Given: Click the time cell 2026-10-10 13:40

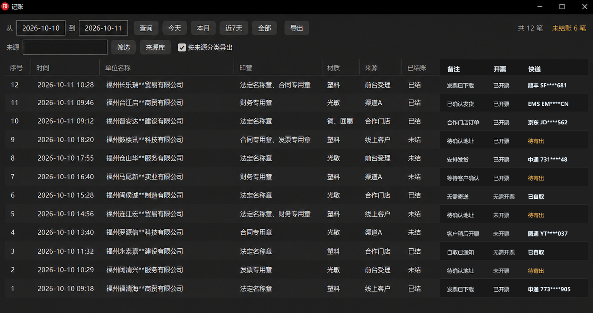Looking at the screenshot, I should click(66, 233).
